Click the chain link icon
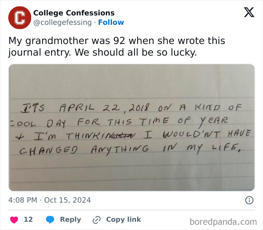The width and height of the screenshot is (263, 230). tap(97, 219)
